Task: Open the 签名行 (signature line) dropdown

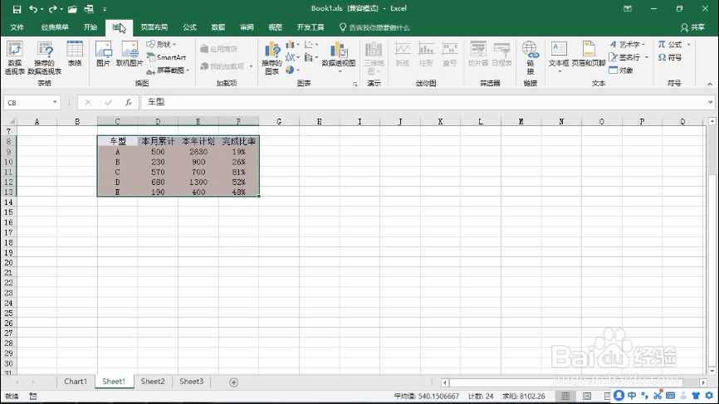Action: pyautogui.click(x=629, y=57)
